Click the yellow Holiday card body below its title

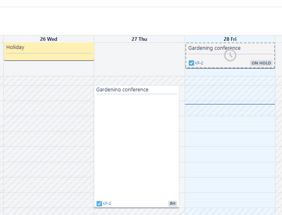click(48, 56)
